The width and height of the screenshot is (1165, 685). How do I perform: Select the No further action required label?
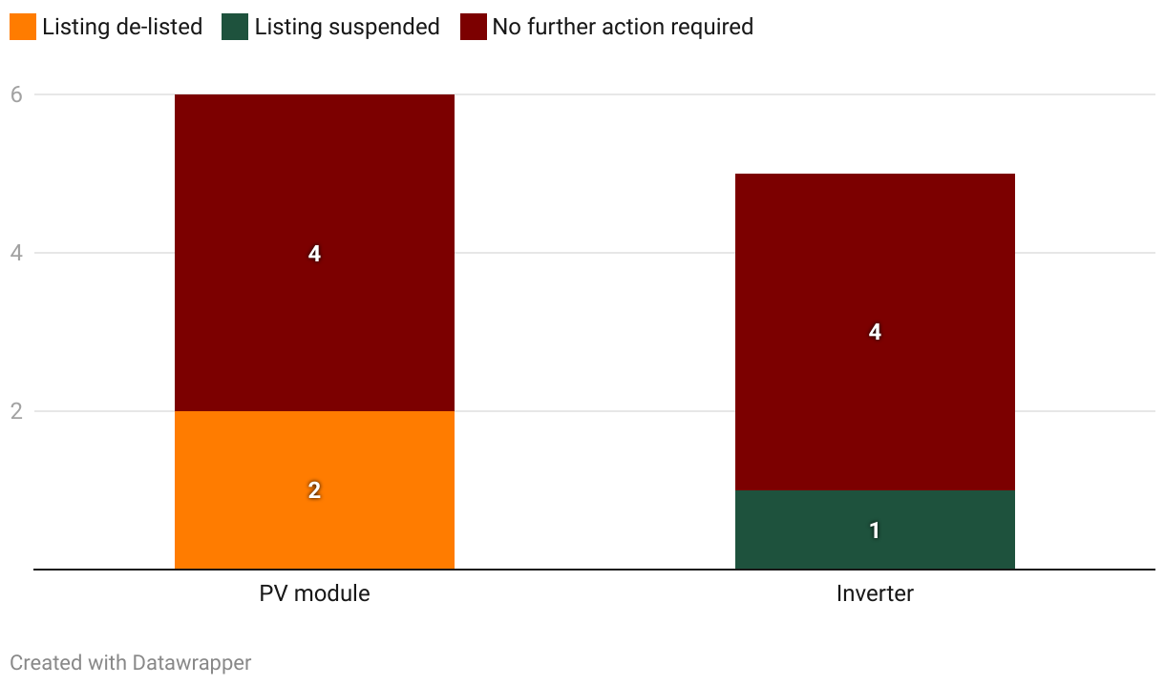(623, 27)
